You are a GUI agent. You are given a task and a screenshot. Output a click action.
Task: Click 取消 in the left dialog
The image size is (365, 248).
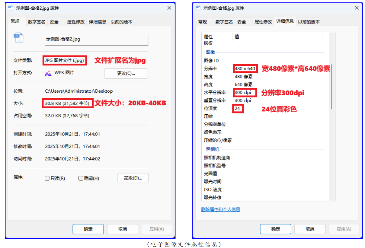click(123, 229)
